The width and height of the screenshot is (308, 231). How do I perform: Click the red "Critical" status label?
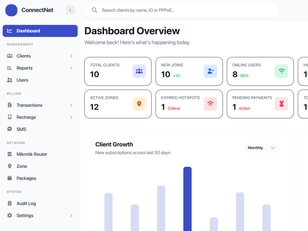tap(174, 108)
